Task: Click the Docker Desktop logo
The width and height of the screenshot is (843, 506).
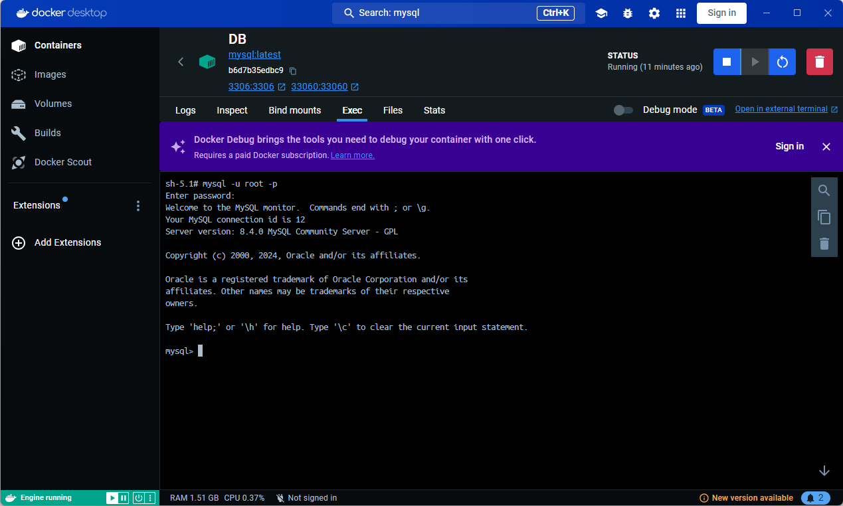Action: point(61,13)
